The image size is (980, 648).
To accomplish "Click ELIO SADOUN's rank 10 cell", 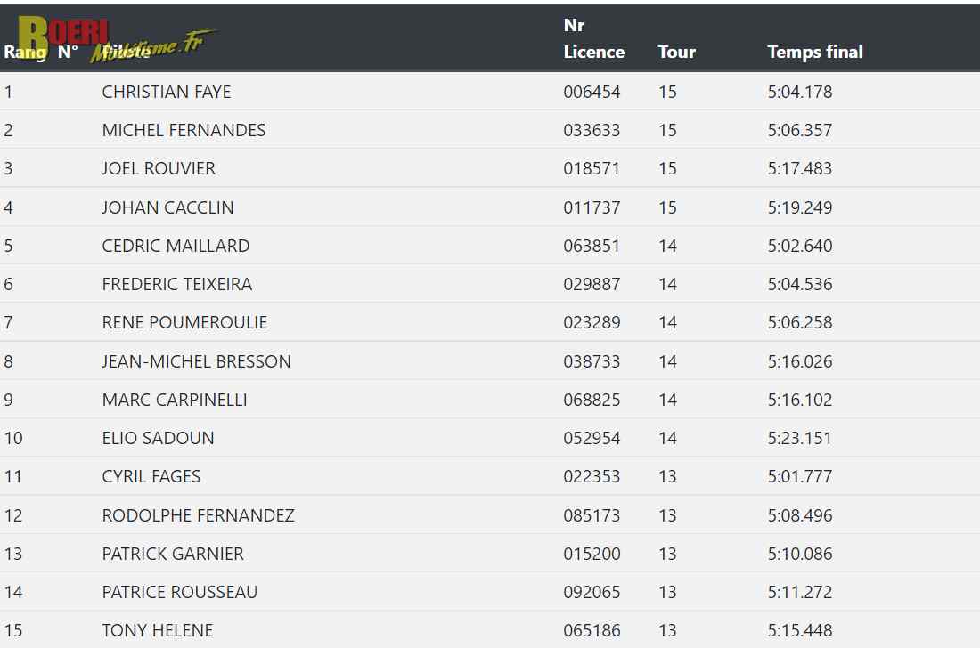I will tap(13, 438).
